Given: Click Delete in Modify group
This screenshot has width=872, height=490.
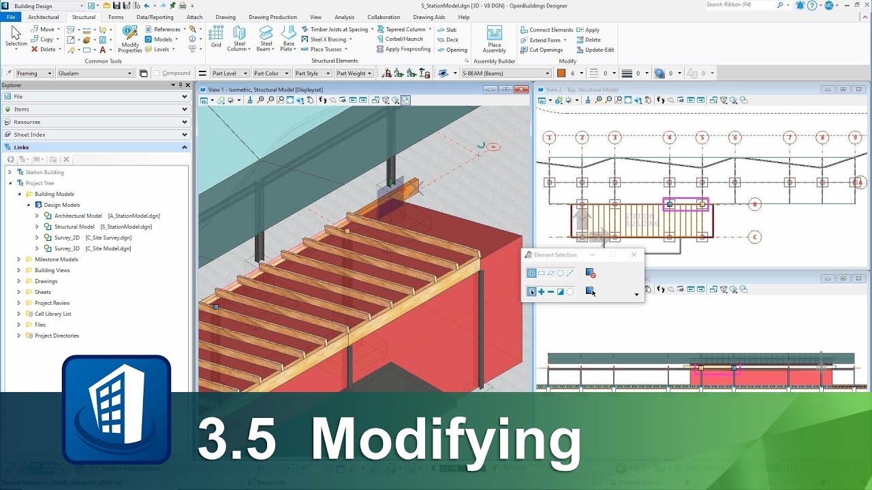Looking at the screenshot, I should 589,39.
